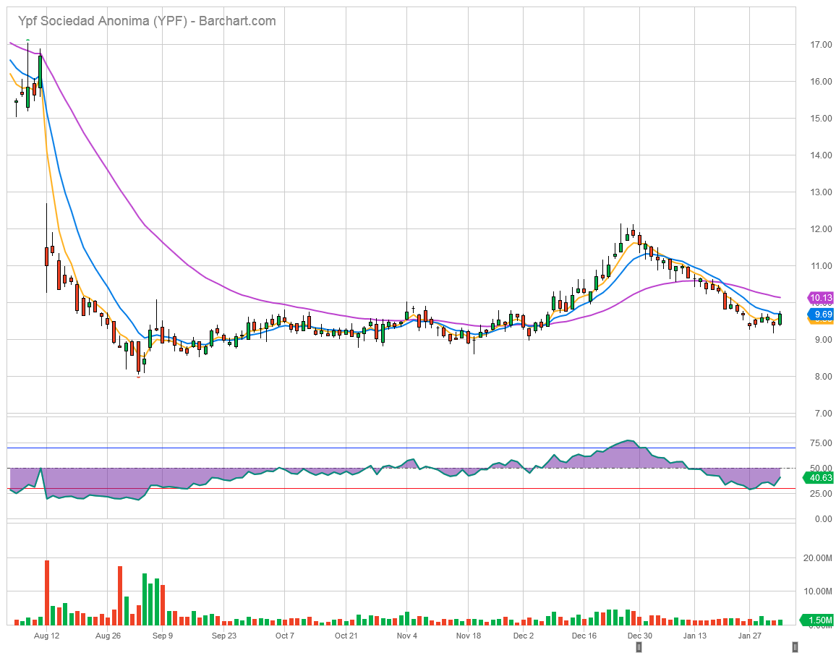Click the Sep 23 date label
Viewport: 836px width, 658px height.
pyautogui.click(x=224, y=636)
